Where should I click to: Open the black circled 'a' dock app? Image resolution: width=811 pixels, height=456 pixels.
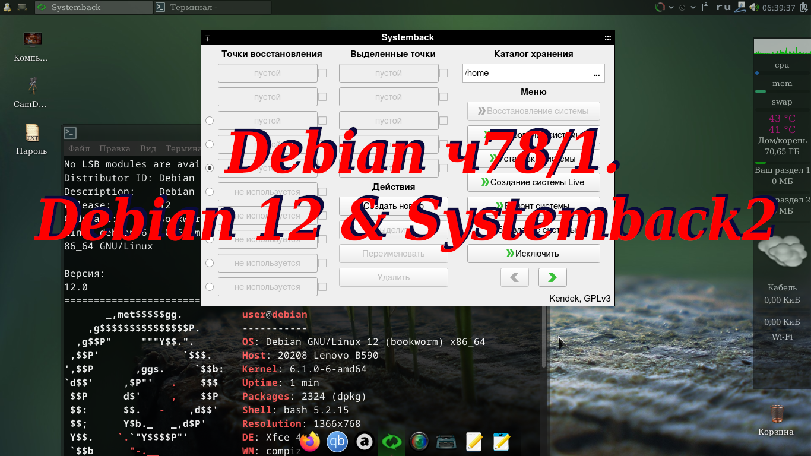click(365, 442)
